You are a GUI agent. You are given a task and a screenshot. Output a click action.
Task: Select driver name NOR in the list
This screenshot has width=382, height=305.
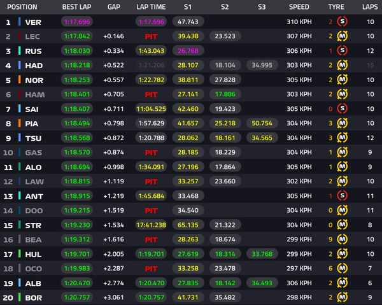click(x=34, y=80)
